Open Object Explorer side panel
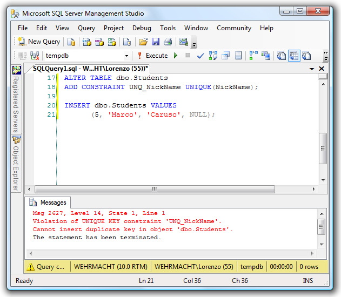Screen dimensions: 341x297 [16, 164]
